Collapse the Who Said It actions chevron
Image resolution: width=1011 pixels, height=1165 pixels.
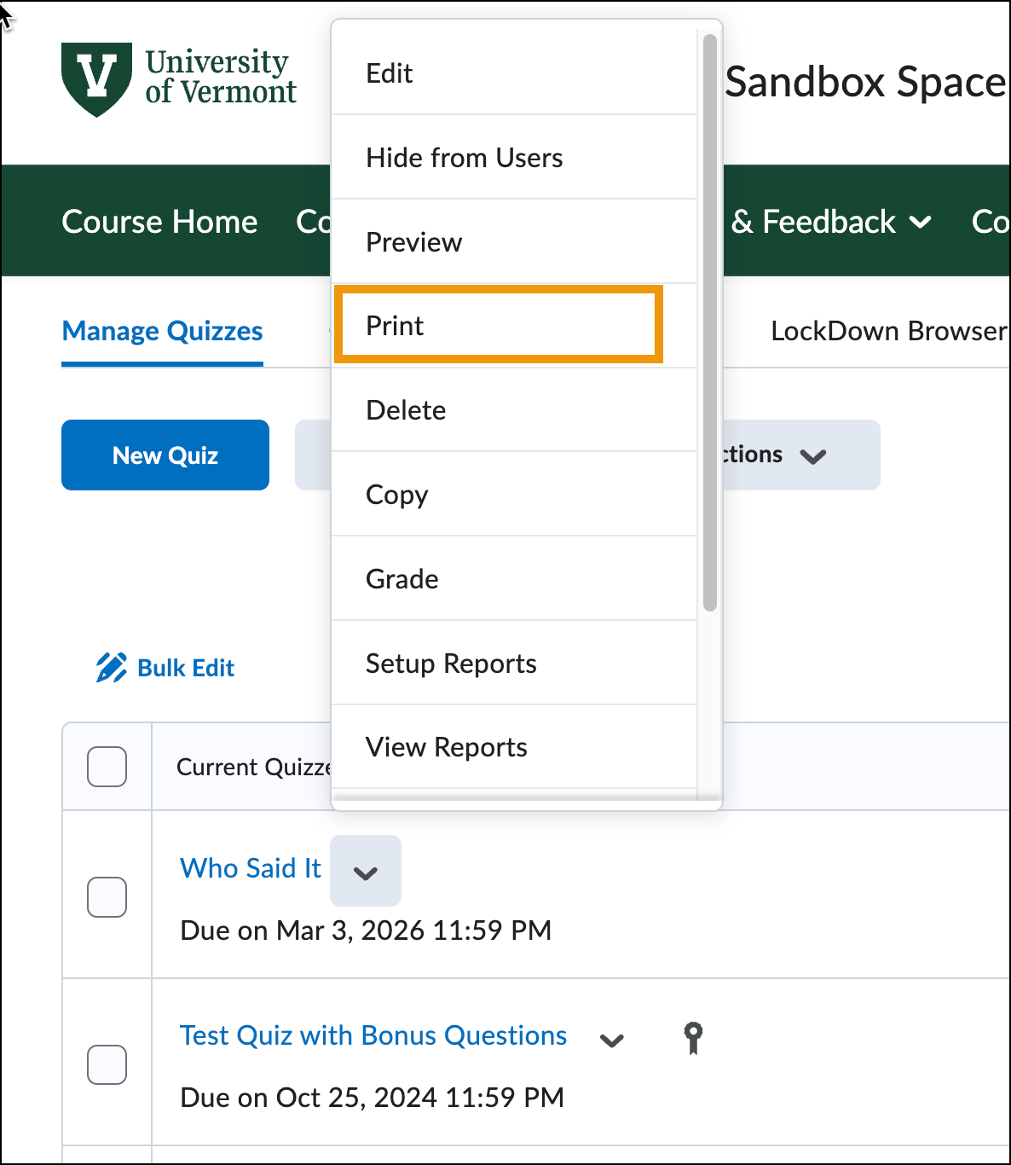[x=366, y=872]
